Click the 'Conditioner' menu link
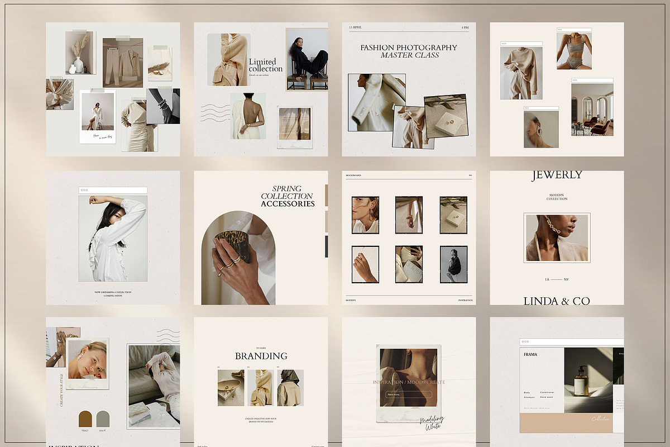 tap(547, 392)
